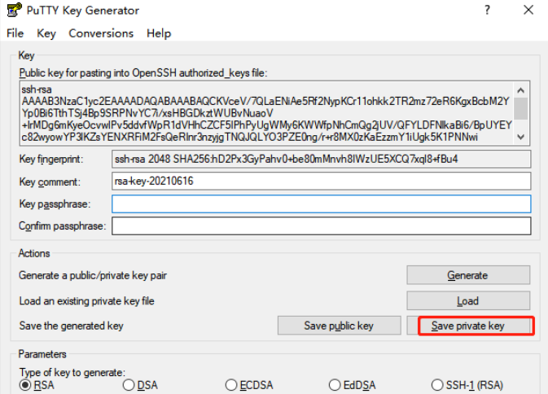548x394 pixels.
Task: Select the DSA key type
Action: pyautogui.click(x=129, y=385)
